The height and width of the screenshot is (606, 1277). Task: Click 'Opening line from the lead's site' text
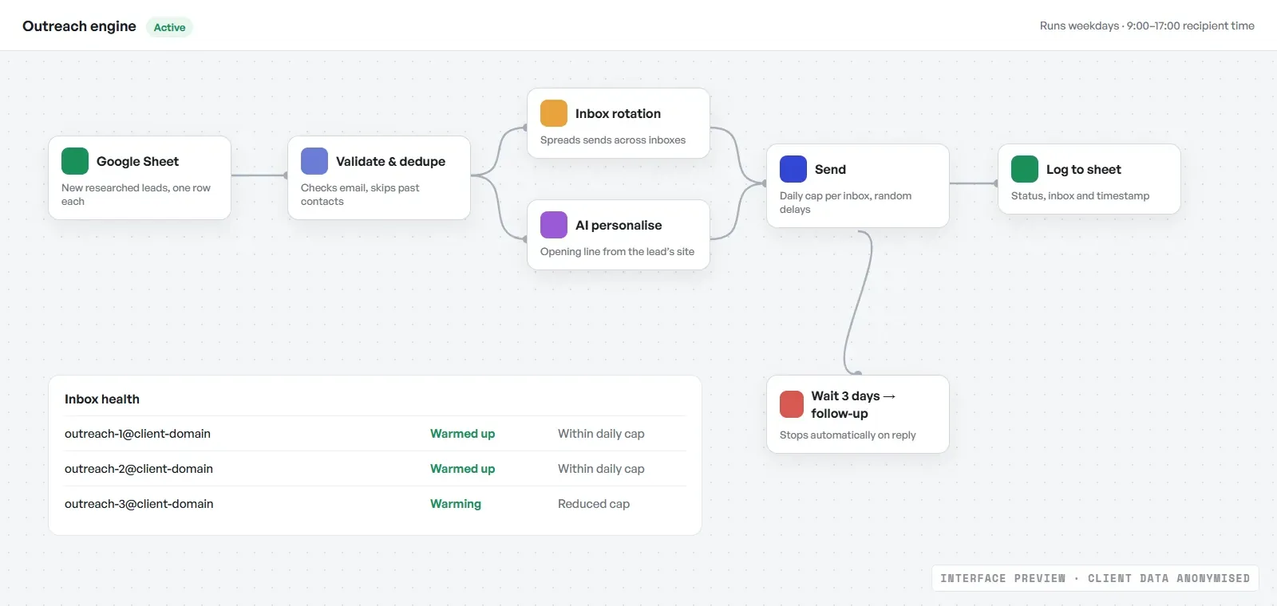[617, 251]
